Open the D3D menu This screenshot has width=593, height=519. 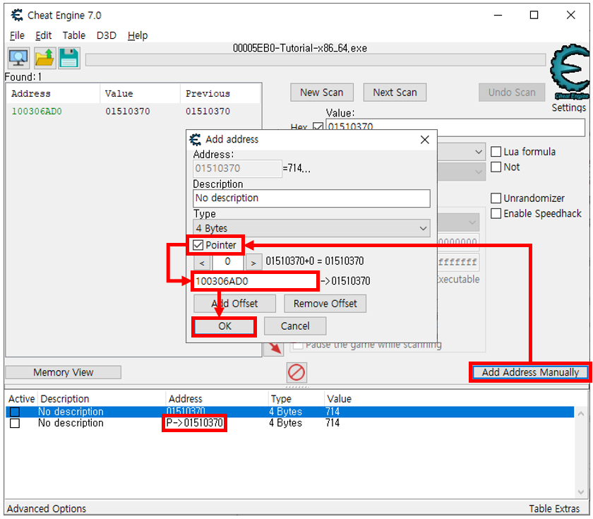107,35
